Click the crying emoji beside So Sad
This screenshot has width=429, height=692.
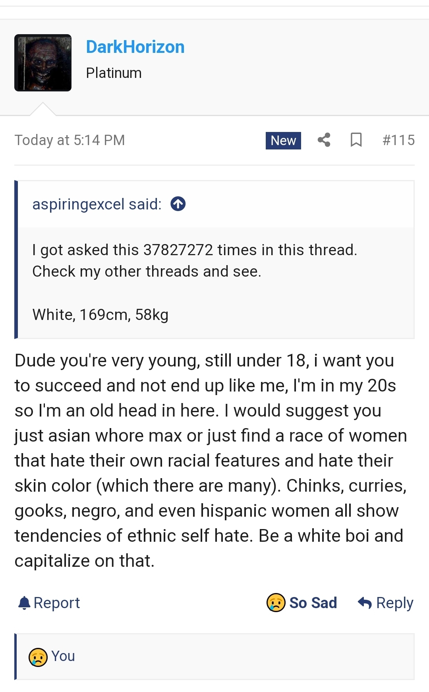pos(276,603)
